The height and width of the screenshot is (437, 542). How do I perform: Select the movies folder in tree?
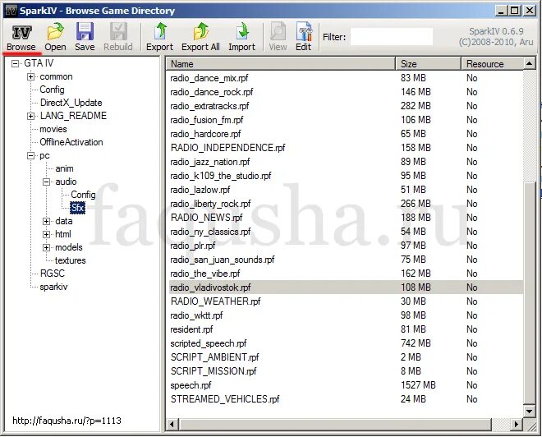pos(53,129)
